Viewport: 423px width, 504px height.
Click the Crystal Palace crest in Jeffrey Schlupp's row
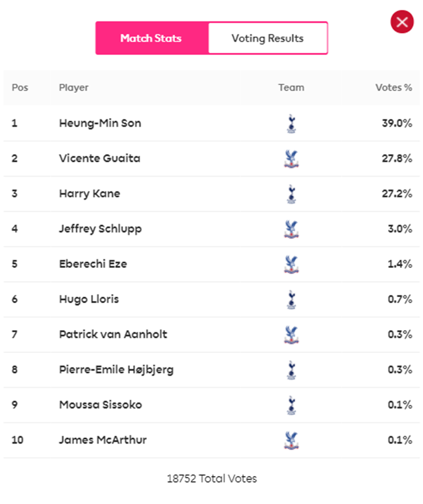[x=291, y=229]
